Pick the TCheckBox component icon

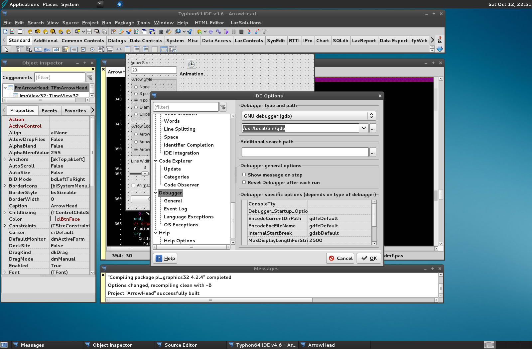tap(83, 49)
